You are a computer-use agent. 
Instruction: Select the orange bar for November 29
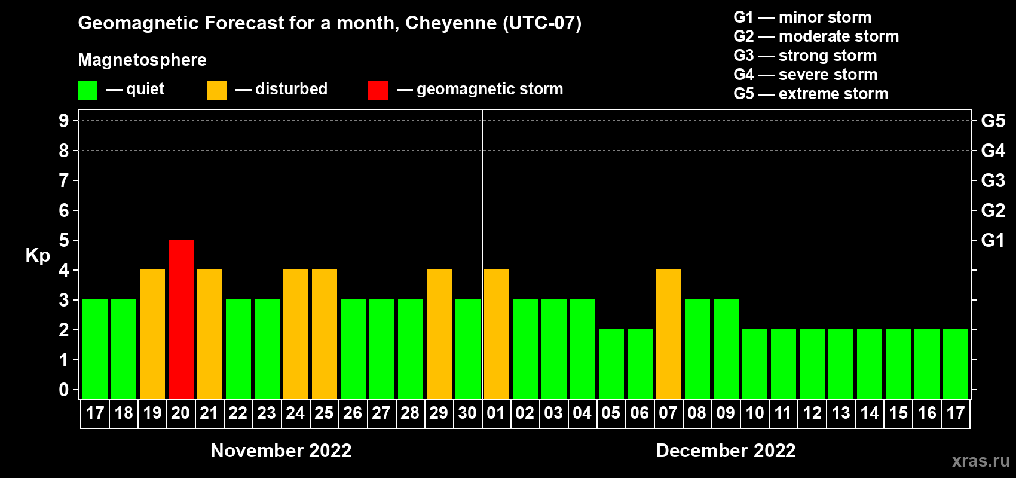[439, 334]
